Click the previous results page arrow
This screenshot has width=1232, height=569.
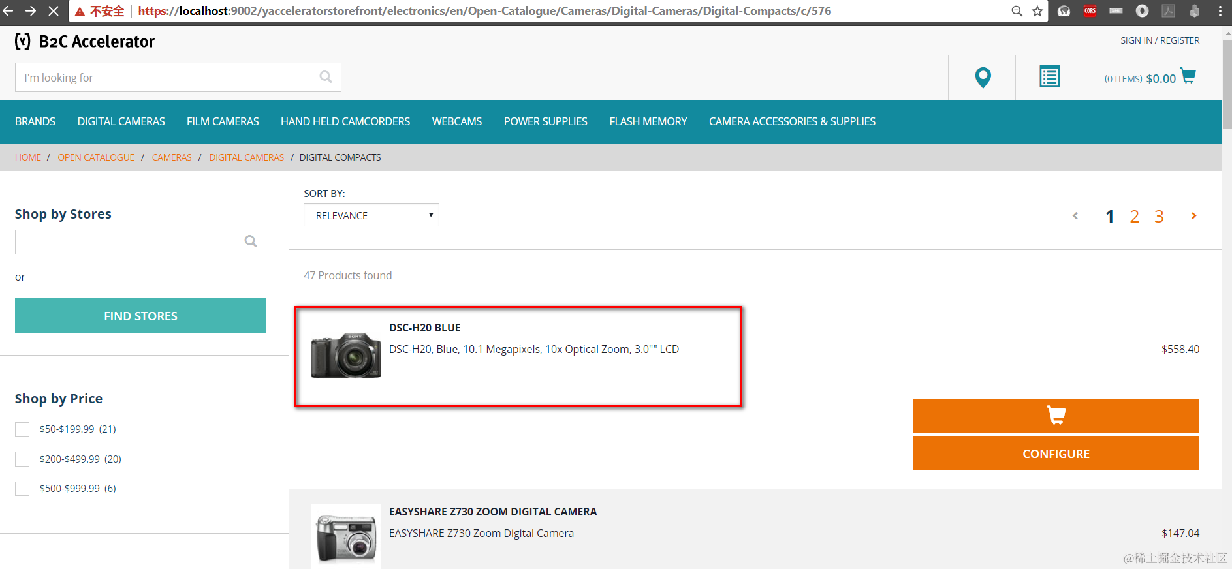pos(1075,216)
